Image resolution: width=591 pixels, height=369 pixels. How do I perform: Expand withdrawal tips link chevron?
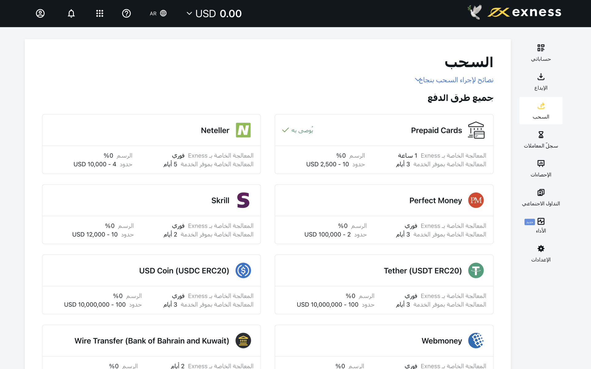point(417,80)
